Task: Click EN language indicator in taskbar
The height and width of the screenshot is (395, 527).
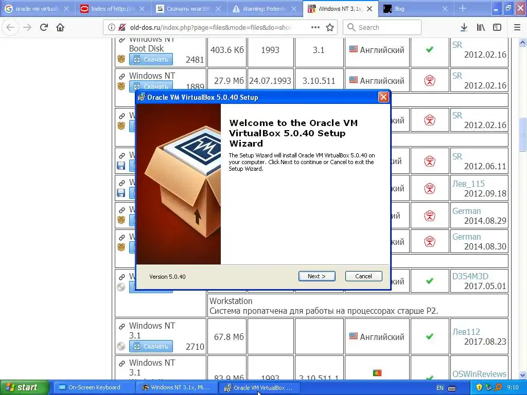Action: tap(440, 388)
